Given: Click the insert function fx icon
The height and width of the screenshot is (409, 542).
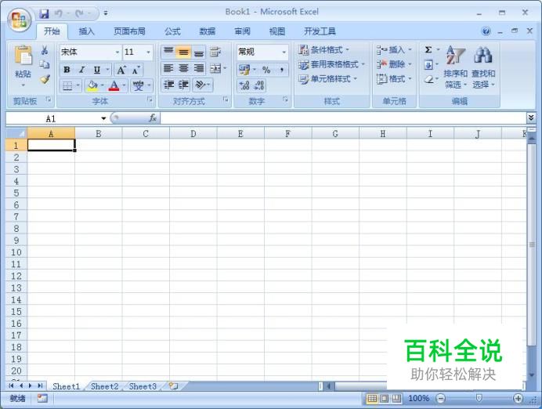Looking at the screenshot, I should click(153, 118).
